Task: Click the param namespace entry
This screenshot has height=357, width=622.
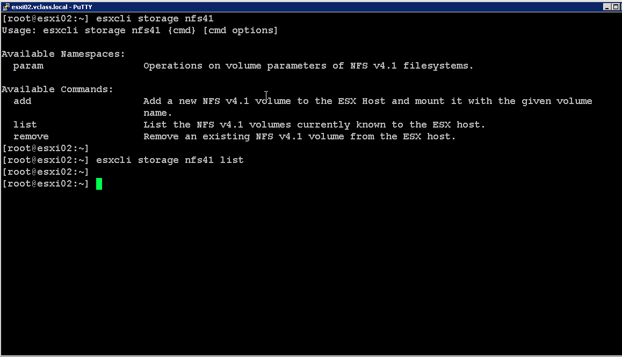Action: (x=28, y=65)
